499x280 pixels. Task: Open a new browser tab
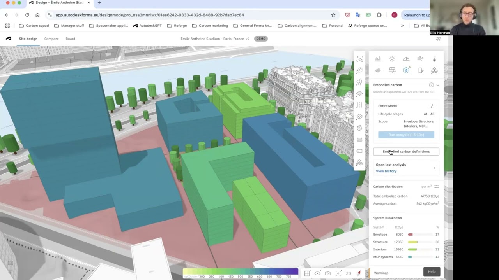[99, 3]
